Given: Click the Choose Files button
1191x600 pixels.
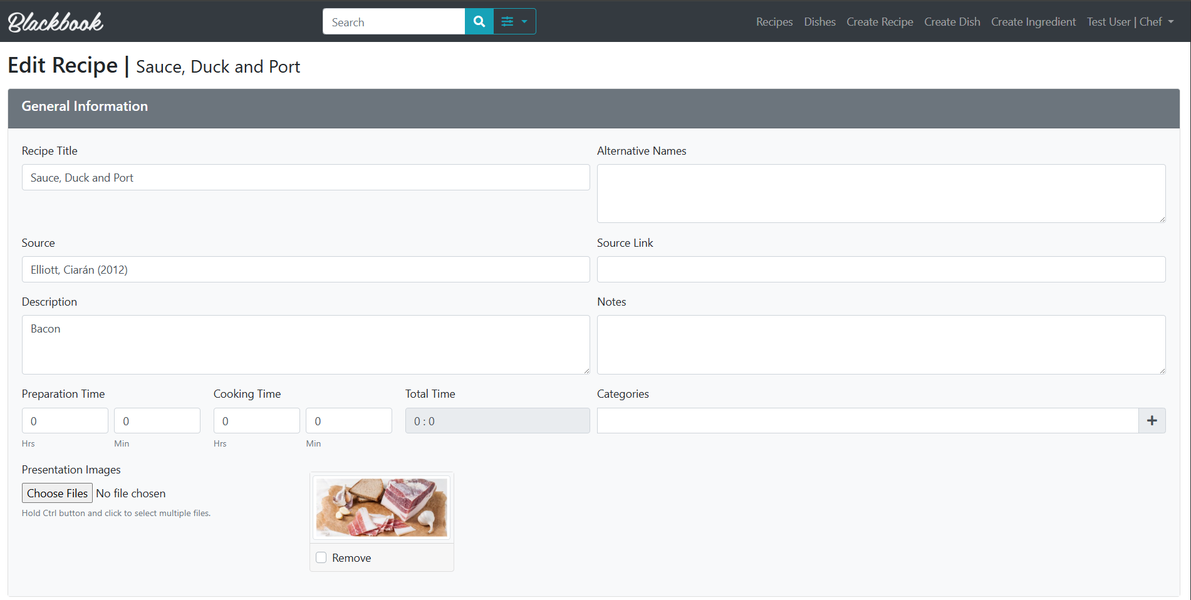Looking at the screenshot, I should [x=57, y=493].
